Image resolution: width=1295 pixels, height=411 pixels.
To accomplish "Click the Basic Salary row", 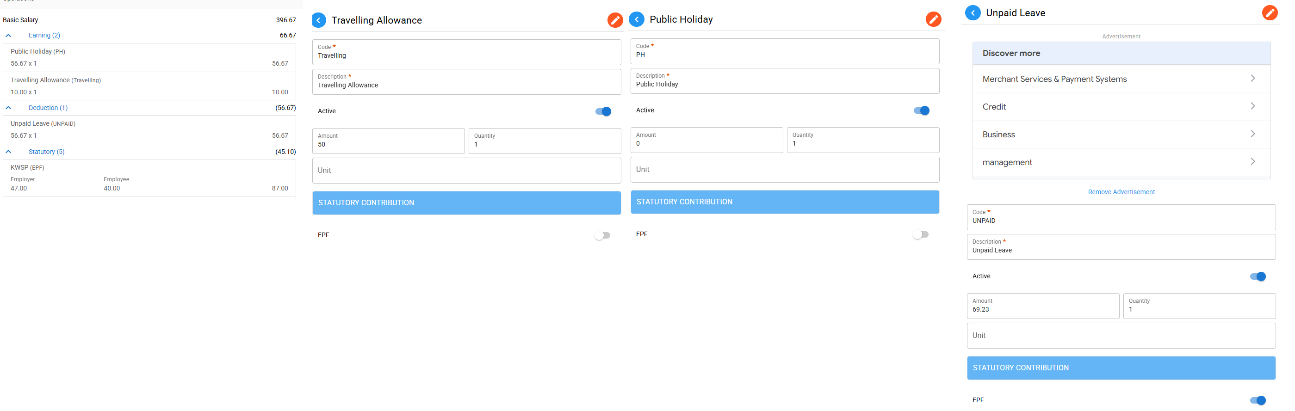I will pos(149,20).
